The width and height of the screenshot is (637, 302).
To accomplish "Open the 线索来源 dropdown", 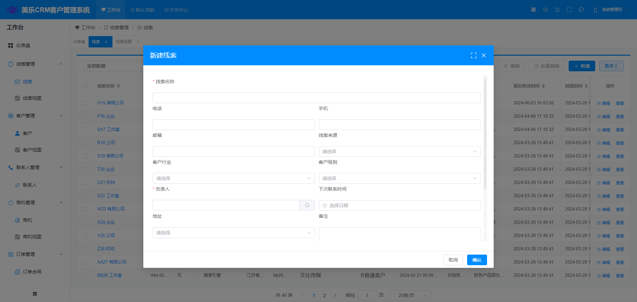I will tap(399, 151).
